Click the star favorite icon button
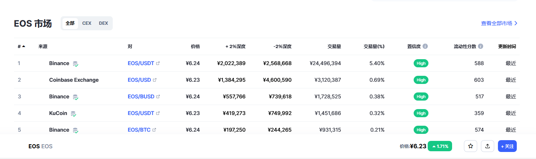Image resolution: width=536 pixels, height=159 pixels. click(x=471, y=146)
